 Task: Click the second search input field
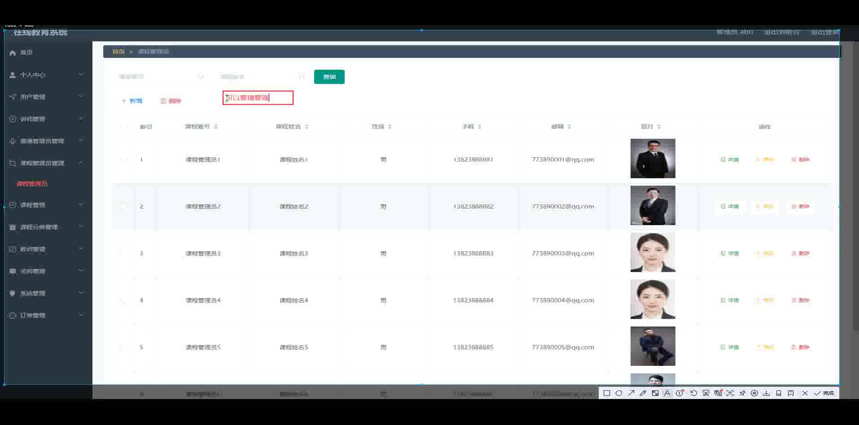click(x=263, y=77)
